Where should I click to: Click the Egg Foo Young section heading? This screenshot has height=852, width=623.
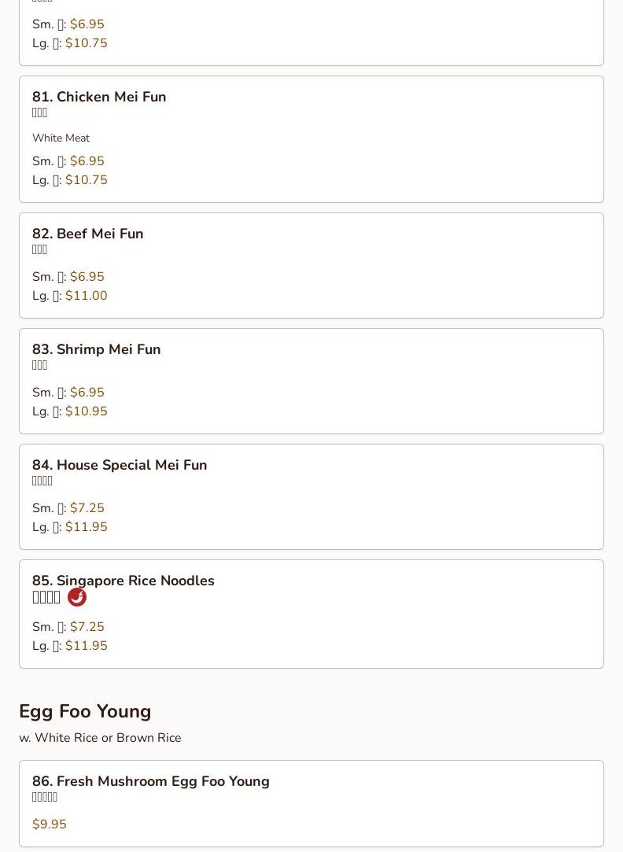(85, 711)
